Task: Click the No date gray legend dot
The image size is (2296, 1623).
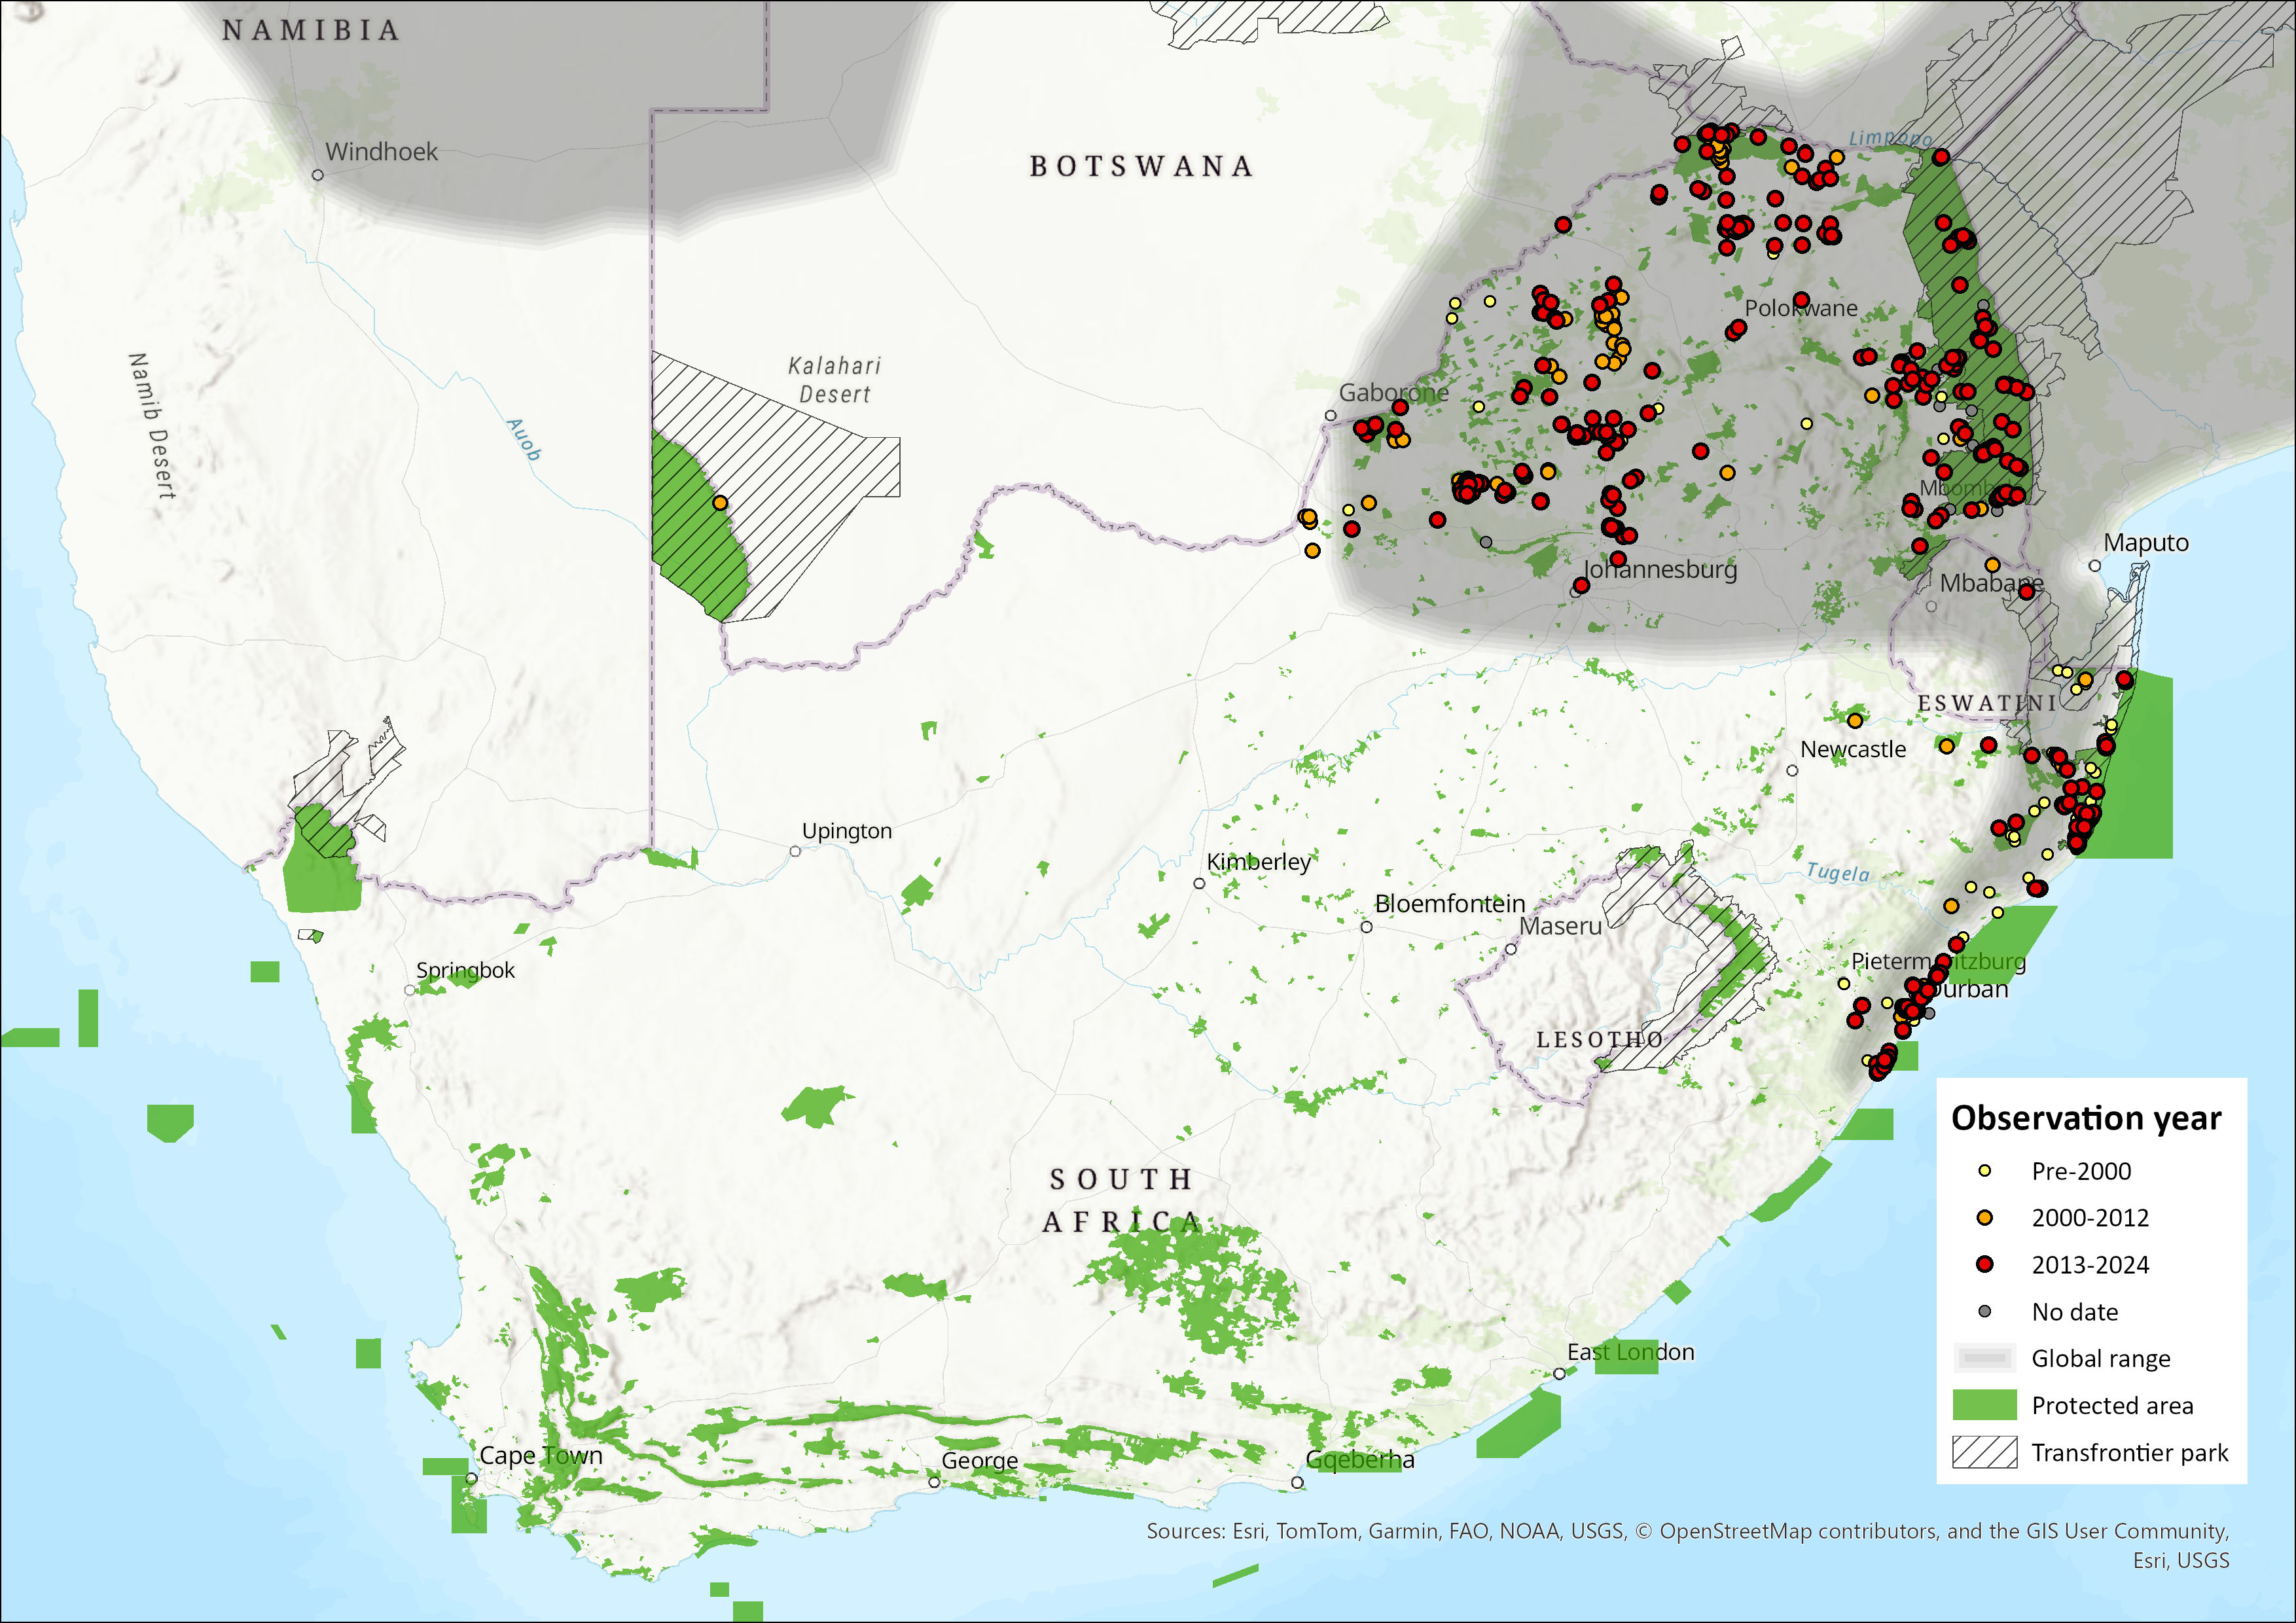Action: click(x=1985, y=1311)
